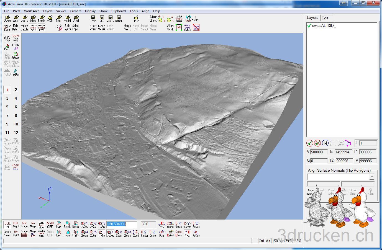Switch to the Top camera view
This screenshot has width=382, height=250.
pos(58,225)
